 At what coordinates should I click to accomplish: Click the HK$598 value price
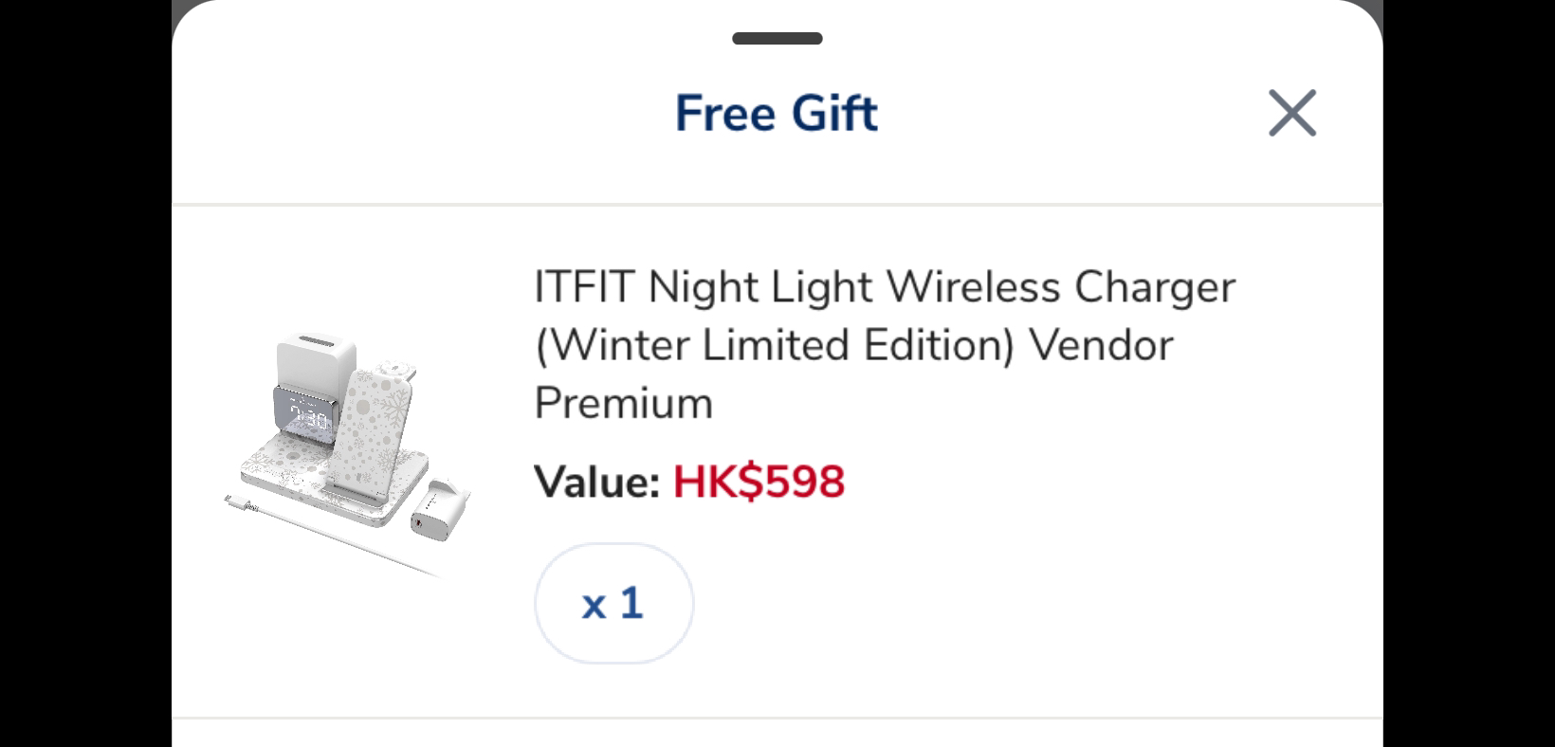pos(759,482)
